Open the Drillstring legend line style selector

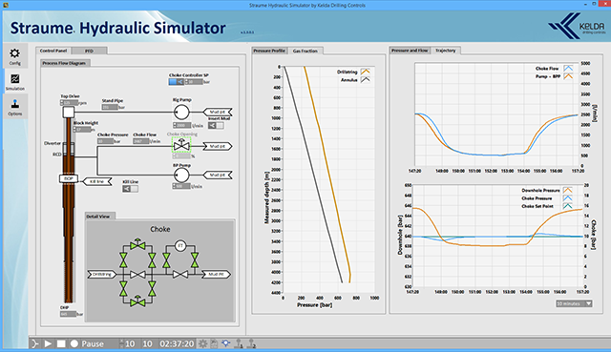365,72
